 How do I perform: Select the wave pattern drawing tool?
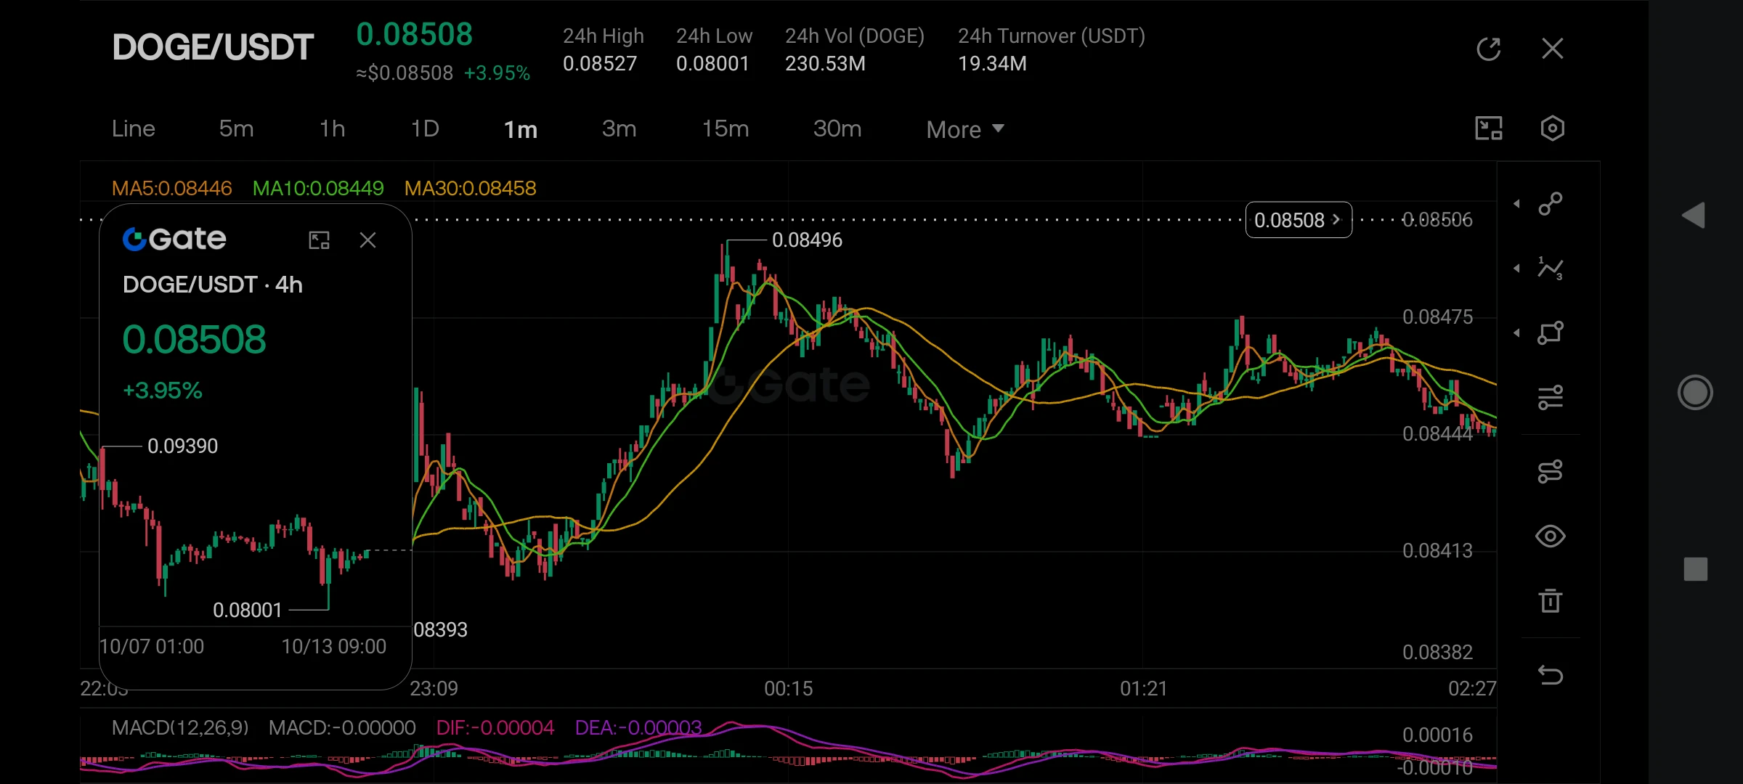click(x=1551, y=269)
